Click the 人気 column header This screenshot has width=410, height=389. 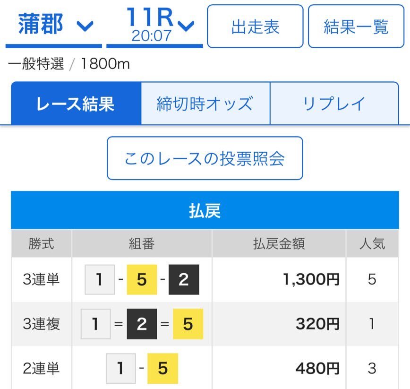[x=372, y=244]
